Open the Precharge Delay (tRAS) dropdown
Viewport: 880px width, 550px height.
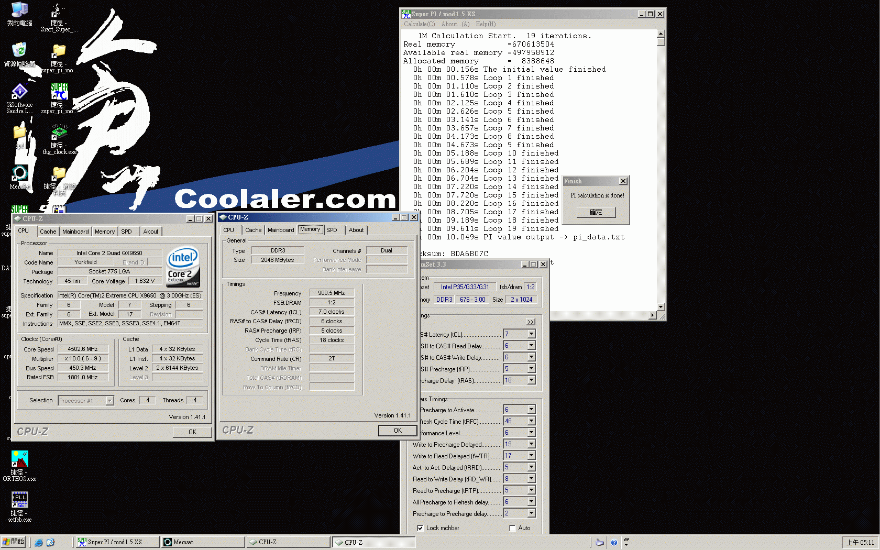pos(531,380)
